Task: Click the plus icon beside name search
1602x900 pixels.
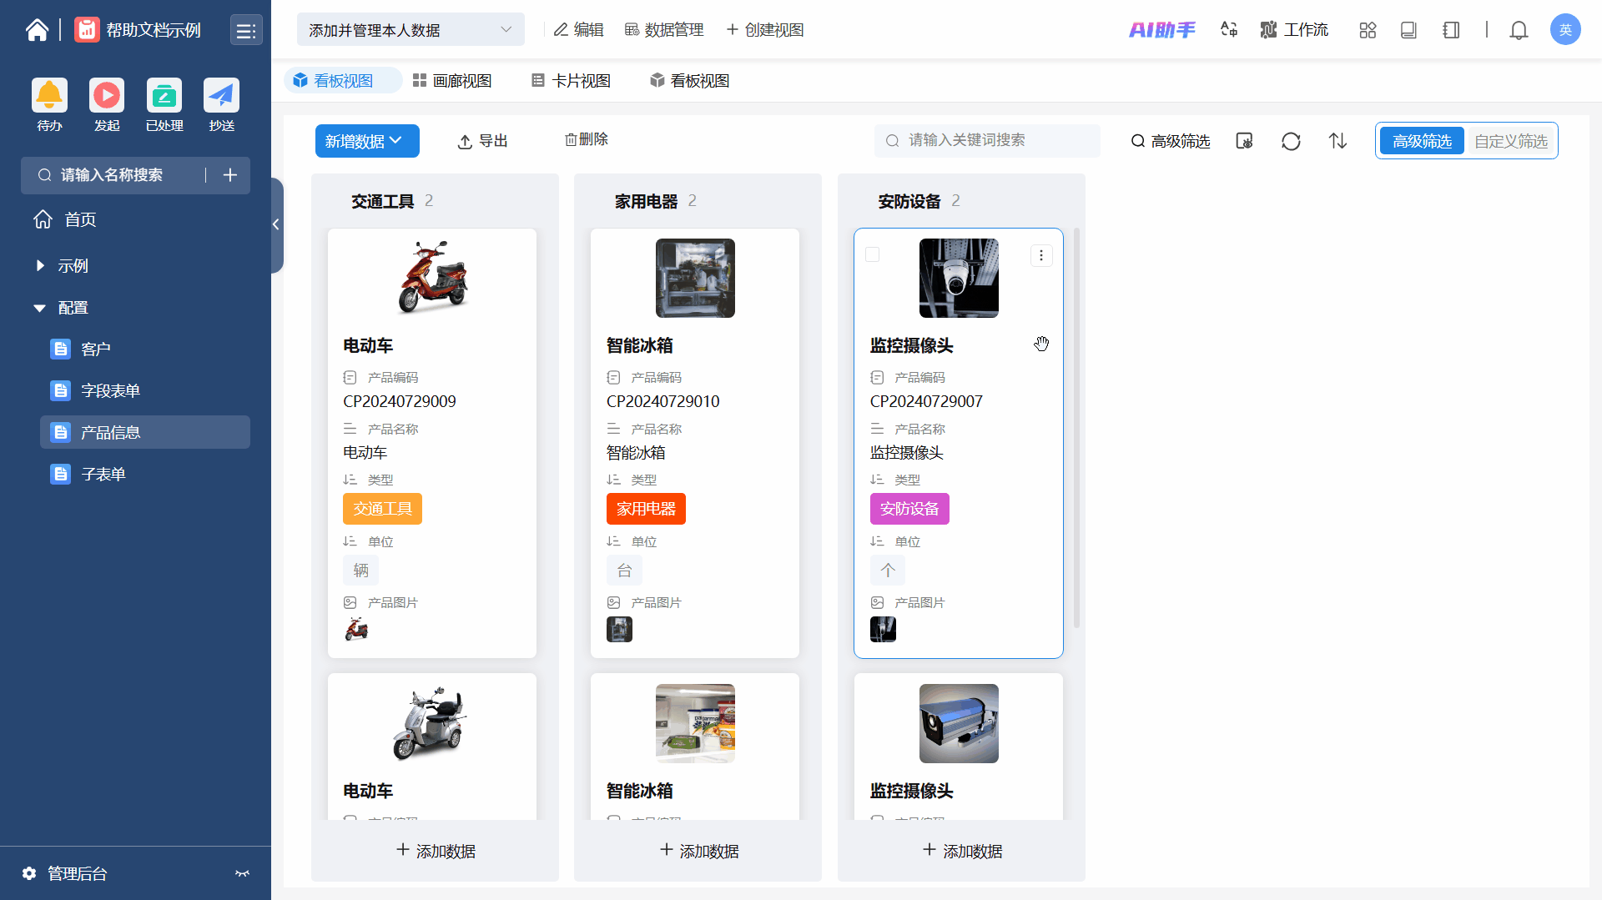Action: tap(230, 175)
